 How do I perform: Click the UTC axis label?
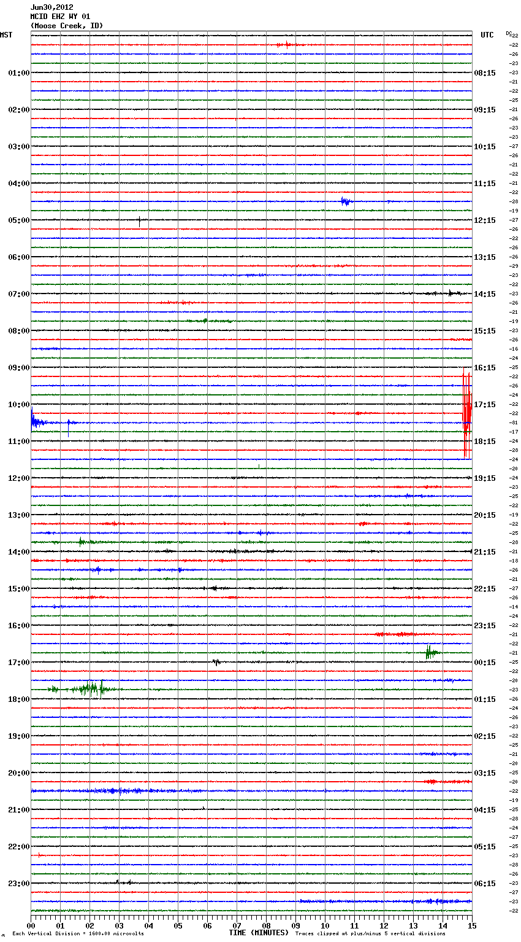[487, 35]
